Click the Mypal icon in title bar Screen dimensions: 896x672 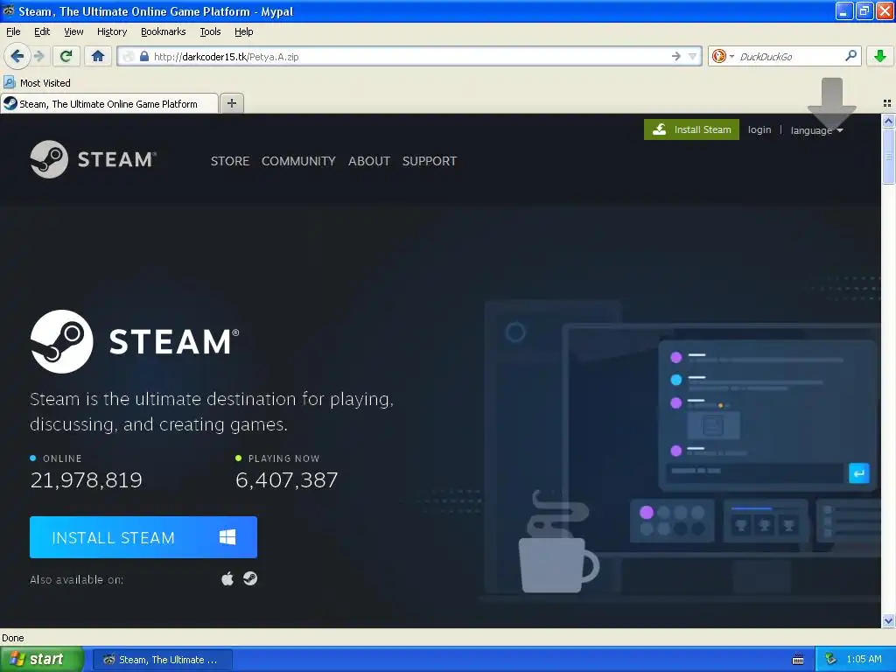pyautogui.click(x=9, y=10)
